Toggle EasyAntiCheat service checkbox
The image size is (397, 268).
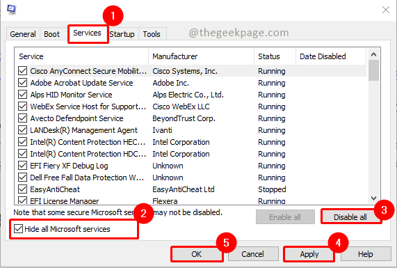pyautogui.click(x=22, y=189)
